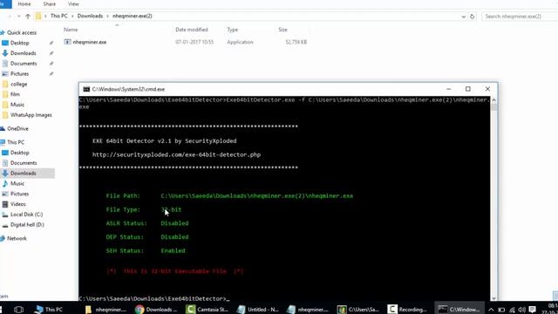This screenshot has height=314, width=558.
Task: Open Local Disk (C:) drive
Action: click(27, 215)
